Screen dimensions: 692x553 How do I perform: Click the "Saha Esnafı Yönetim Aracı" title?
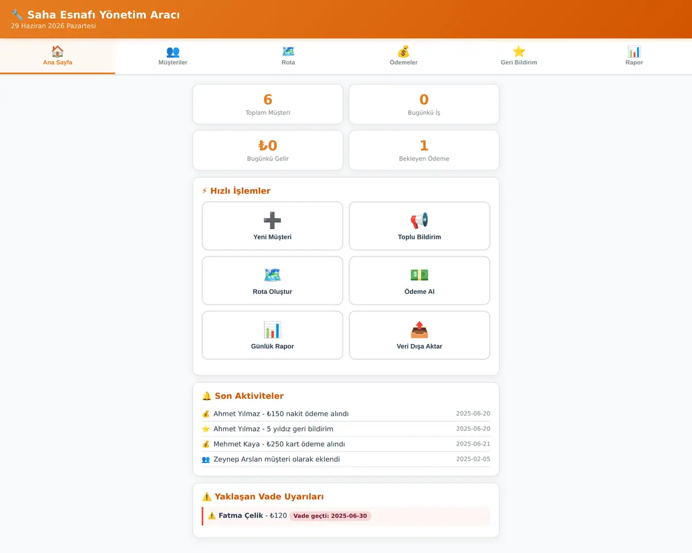pos(103,15)
